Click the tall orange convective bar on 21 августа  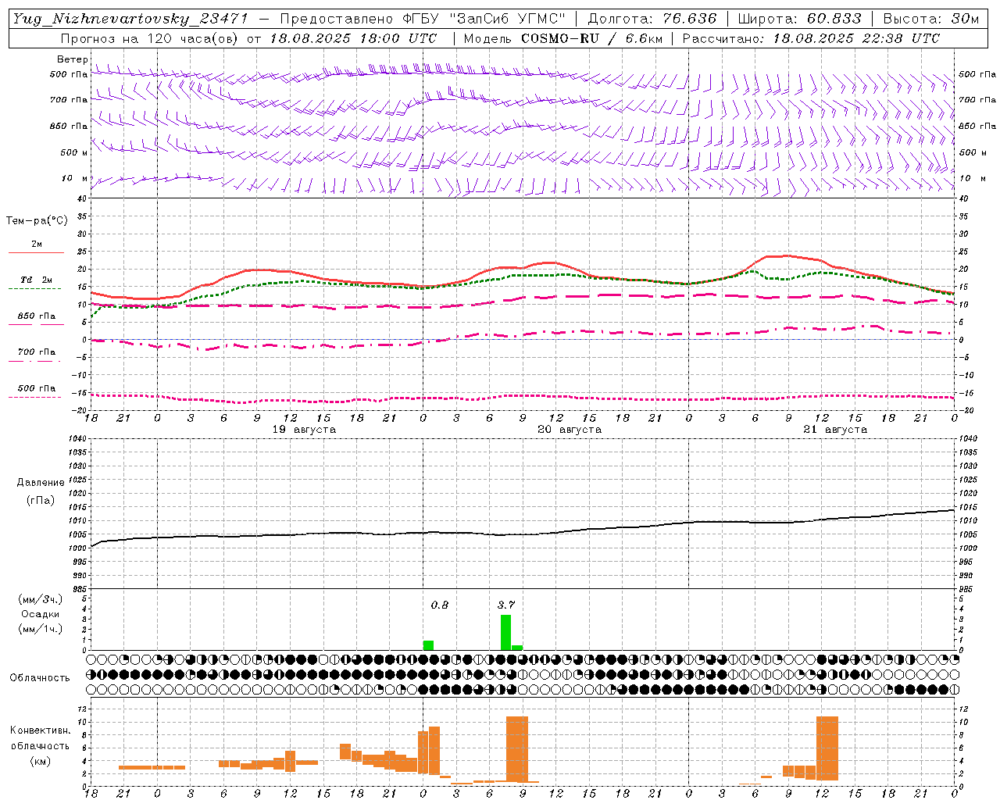tap(827, 748)
